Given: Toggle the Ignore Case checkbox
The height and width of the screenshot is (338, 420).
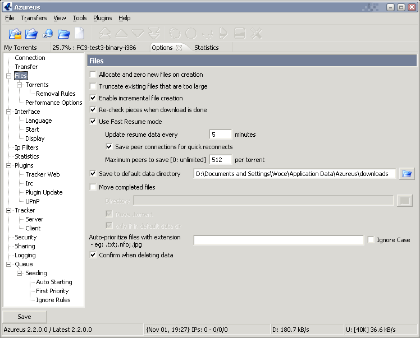Looking at the screenshot, I should [371, 240].
